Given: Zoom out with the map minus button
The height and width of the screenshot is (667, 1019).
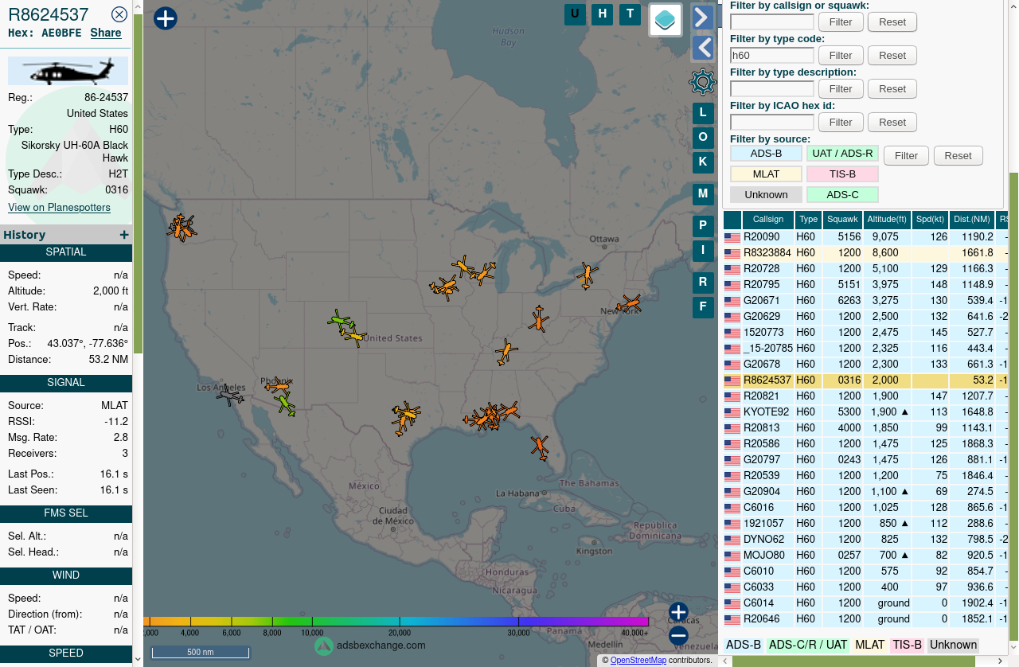Looking at the screenshot, I should 678,636.
